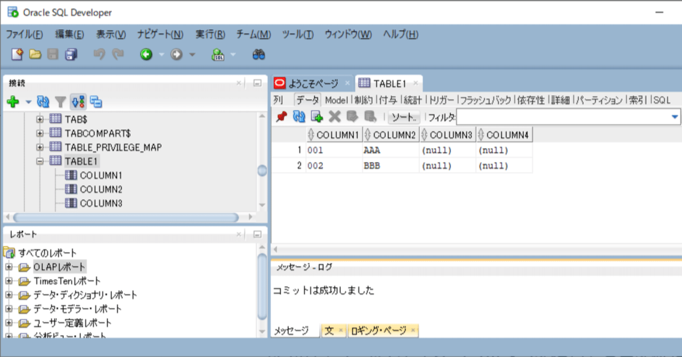The width and height of the screenshot is (682, 357).
Task: Rollback pending changes
Action: [x=369, y=117]
